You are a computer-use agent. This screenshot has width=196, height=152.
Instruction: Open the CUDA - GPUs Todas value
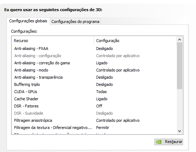coord(101,92)
